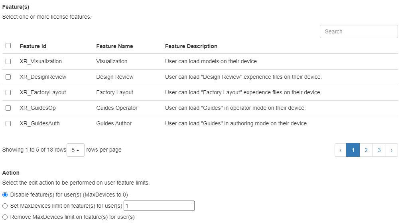
Task: Tick the XR_Visualization feature checkbox
Action: [x=8, y=62]
